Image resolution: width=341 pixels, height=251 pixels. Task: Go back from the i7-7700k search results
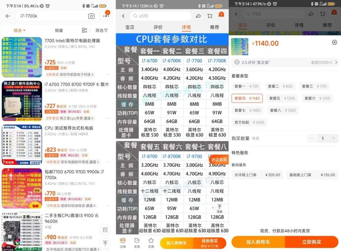(x=8, y=16)
